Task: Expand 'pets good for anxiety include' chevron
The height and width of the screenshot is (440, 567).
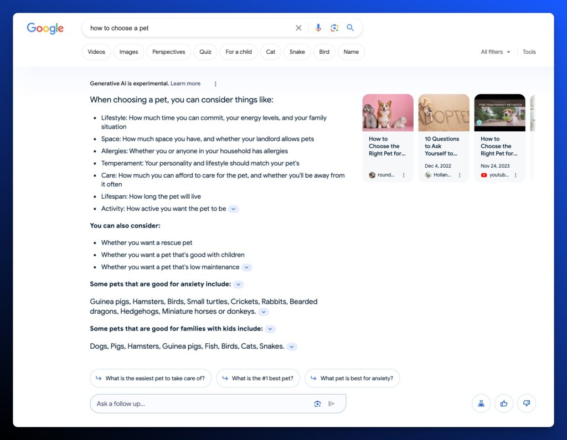Action: (x=238, y=284)
